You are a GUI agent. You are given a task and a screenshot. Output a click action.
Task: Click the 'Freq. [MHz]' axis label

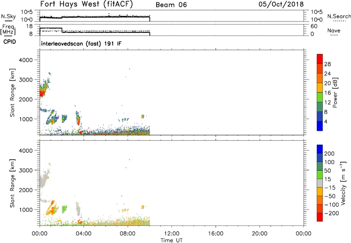(8, 29)
